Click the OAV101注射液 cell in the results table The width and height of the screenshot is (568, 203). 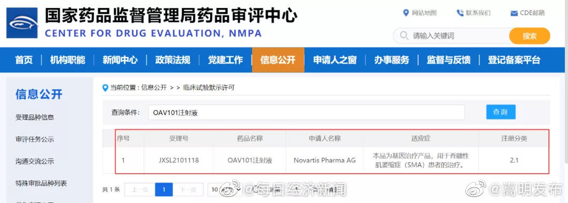[250, 160]
